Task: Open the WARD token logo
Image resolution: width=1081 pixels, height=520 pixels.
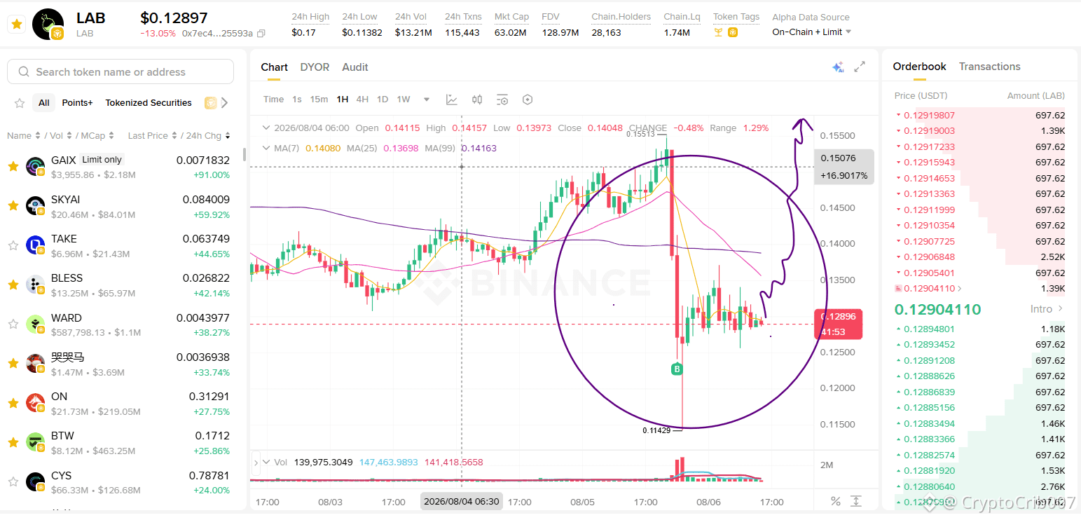Action: click(36, 324)
